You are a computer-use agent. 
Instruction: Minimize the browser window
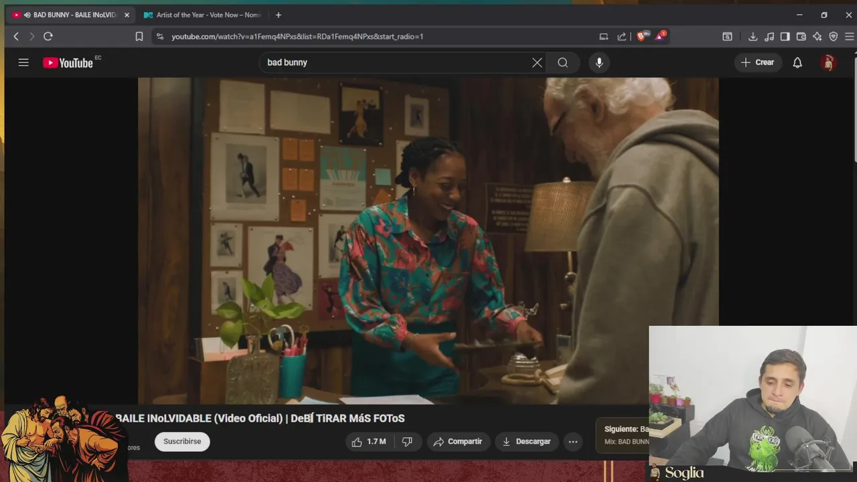pyautogui.click(x=799, y=15)
